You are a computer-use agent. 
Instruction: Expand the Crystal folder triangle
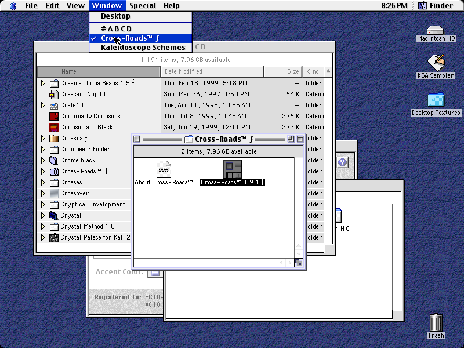coord(42,215)
